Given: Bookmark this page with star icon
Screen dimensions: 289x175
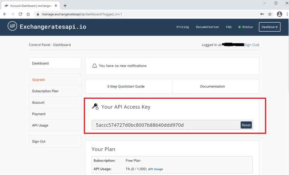Looking at the screenshot, I should (270, 14).
